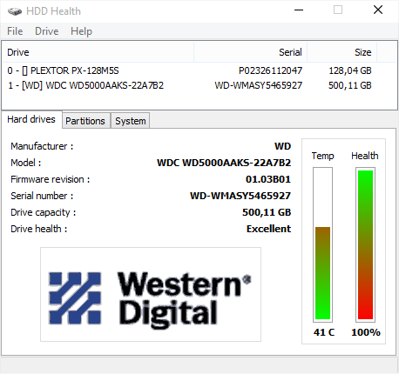Screen dimensions: 399x374
Task: Maximize the HDD Health window
Action: (338, 10)
